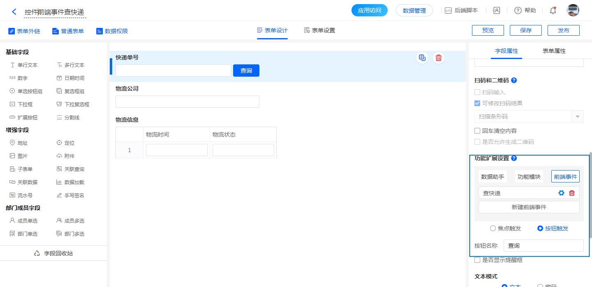Screen dimensions: 592x287
Task: Delete the 快递单号 field with trash icon
Action: pos(439,58)
